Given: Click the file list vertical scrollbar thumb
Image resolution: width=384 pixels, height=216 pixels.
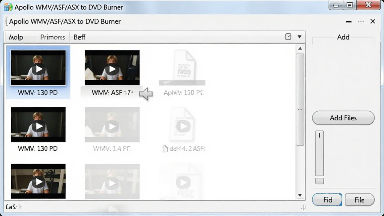Looking at the screenshot, I should click(x=300, y=99).
